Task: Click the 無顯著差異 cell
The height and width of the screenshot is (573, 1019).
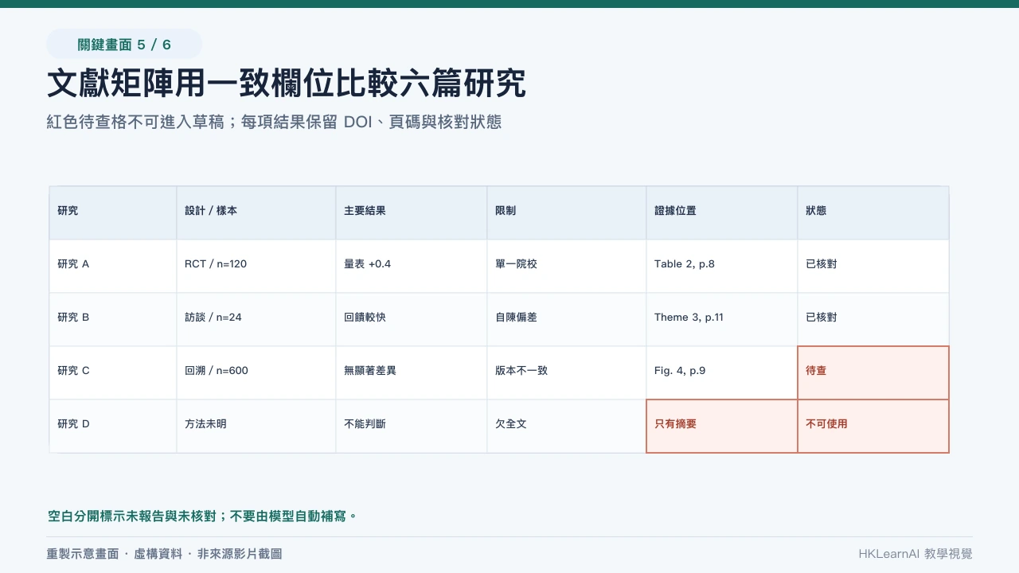Action: [412, 373]
